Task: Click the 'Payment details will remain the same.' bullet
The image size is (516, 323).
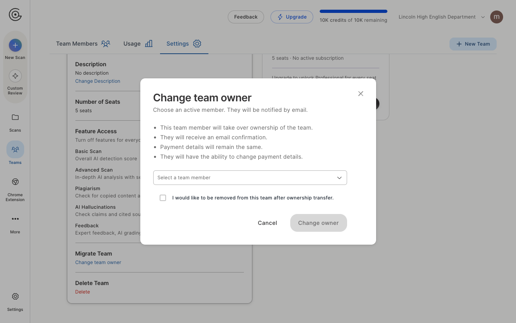Action: tap(211, 147)
